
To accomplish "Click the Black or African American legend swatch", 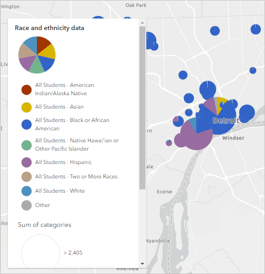I will (26, 124).
